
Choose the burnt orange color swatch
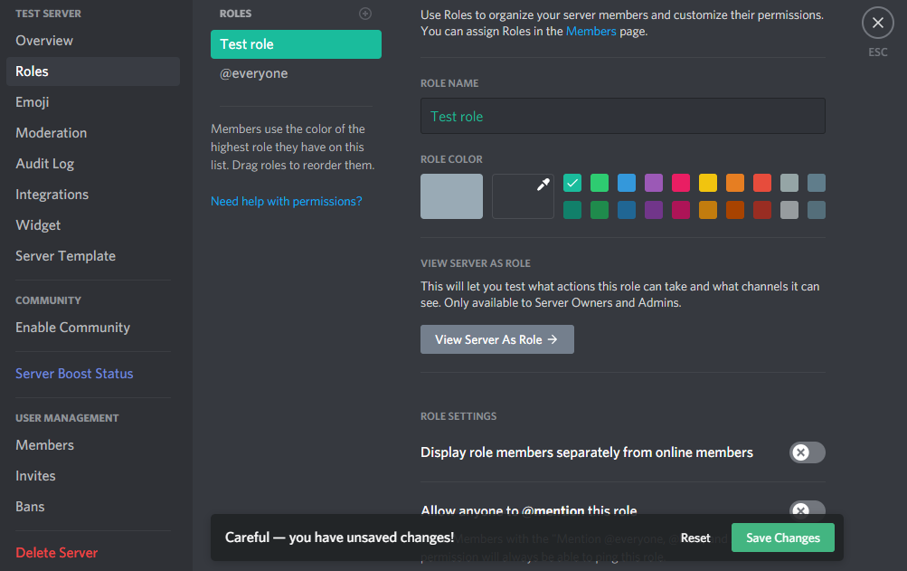pos(735,210)
